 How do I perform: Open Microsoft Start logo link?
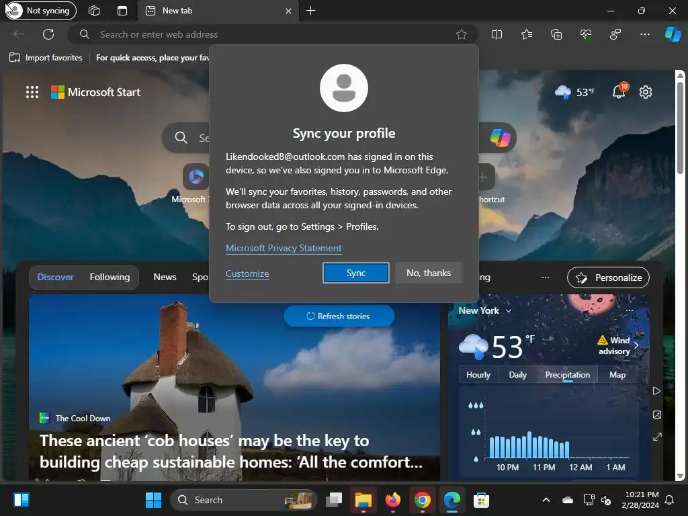click(95, 92)
